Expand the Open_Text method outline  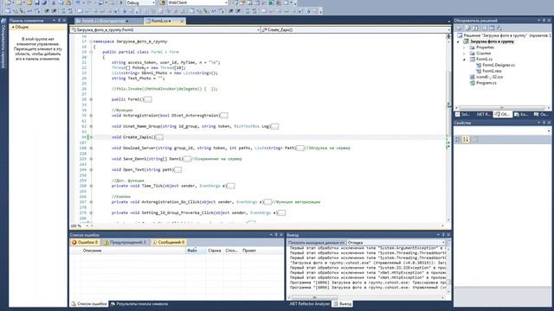click(x=91, y=169)
